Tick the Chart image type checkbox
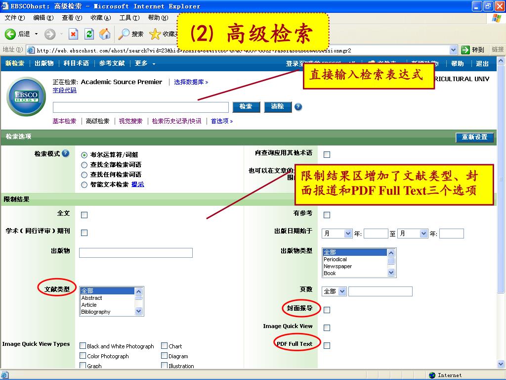Viewport: 506px width, 380px height. coord(164,346)
